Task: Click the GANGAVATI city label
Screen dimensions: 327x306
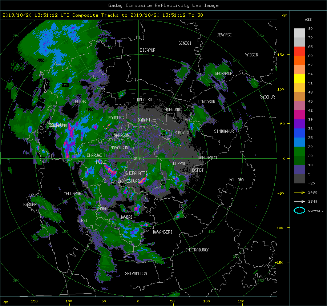Action: click(207, 157)
